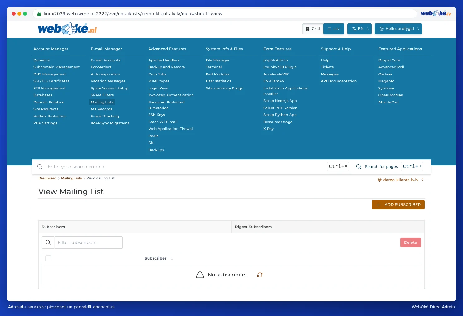
Task: Open SSL/TLS Certificates link
Action: pos(51,81)
